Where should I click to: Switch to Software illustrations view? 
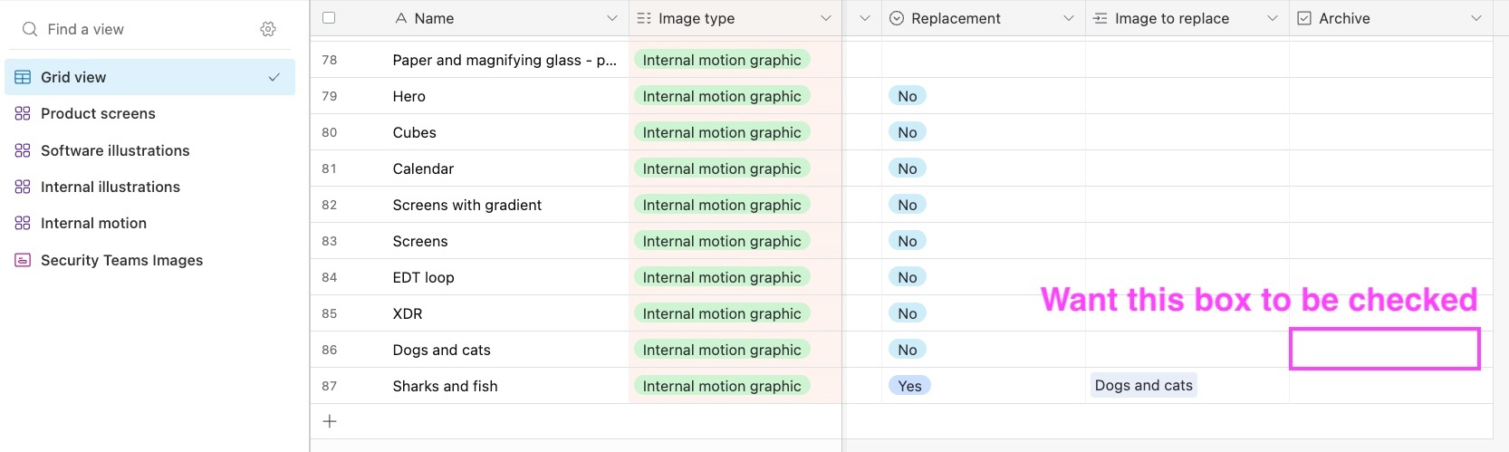150,150
